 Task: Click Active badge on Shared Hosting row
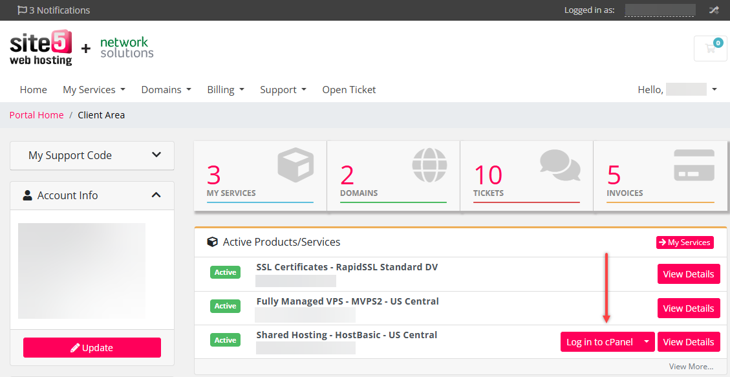coord(225,339)
